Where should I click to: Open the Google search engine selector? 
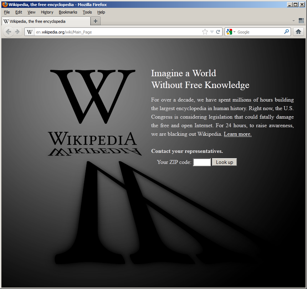pyautogui.click(x=231, y=32)
